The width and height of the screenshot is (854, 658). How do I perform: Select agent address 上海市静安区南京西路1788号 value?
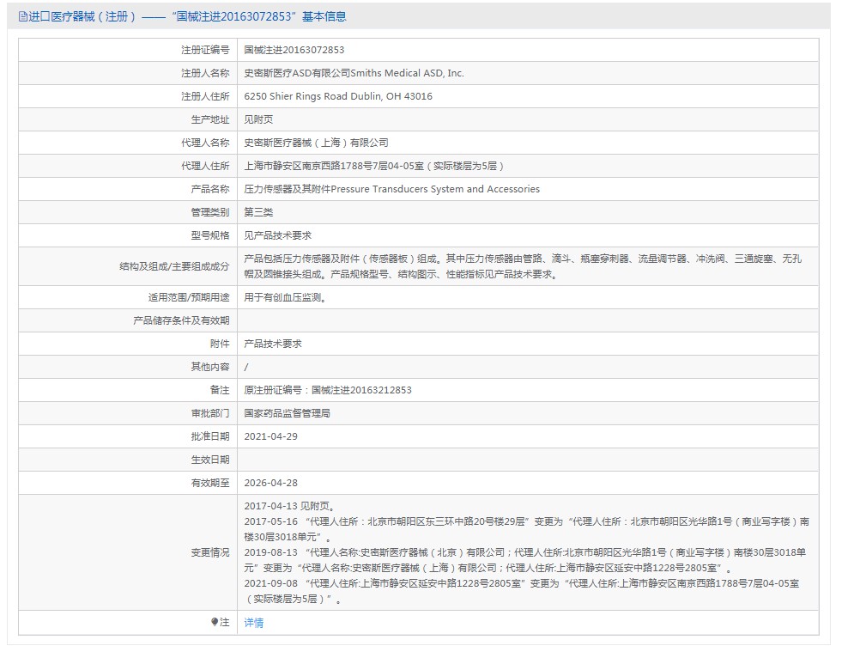373,166
